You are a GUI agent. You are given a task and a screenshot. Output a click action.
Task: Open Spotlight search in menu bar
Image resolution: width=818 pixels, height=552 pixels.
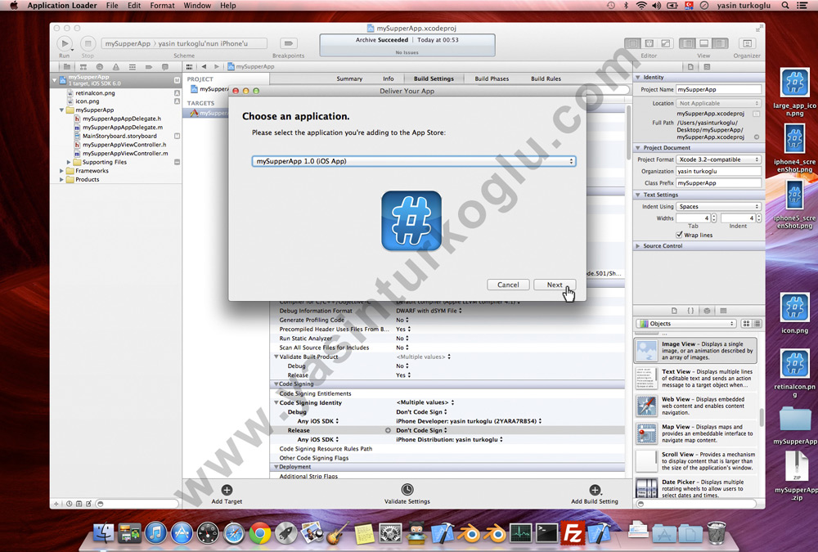coord(784,5)
